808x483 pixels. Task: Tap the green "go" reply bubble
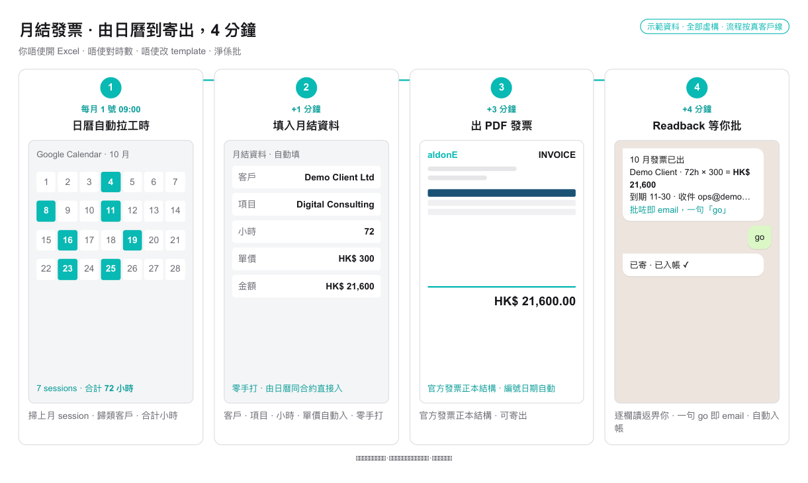[760, 237]
